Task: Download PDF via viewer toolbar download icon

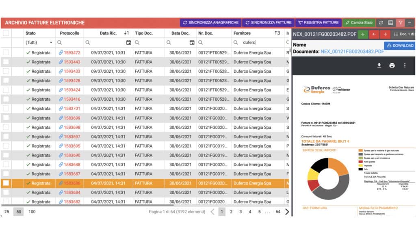Action: (x=379, y=65)
